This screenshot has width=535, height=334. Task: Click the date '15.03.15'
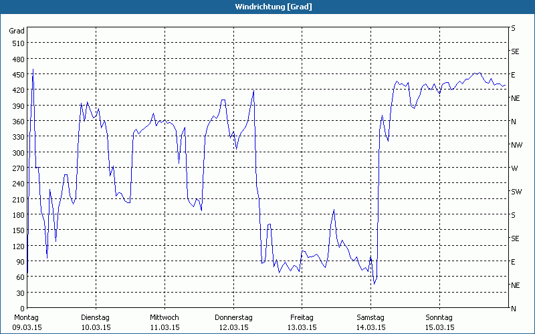click(439, 327)
